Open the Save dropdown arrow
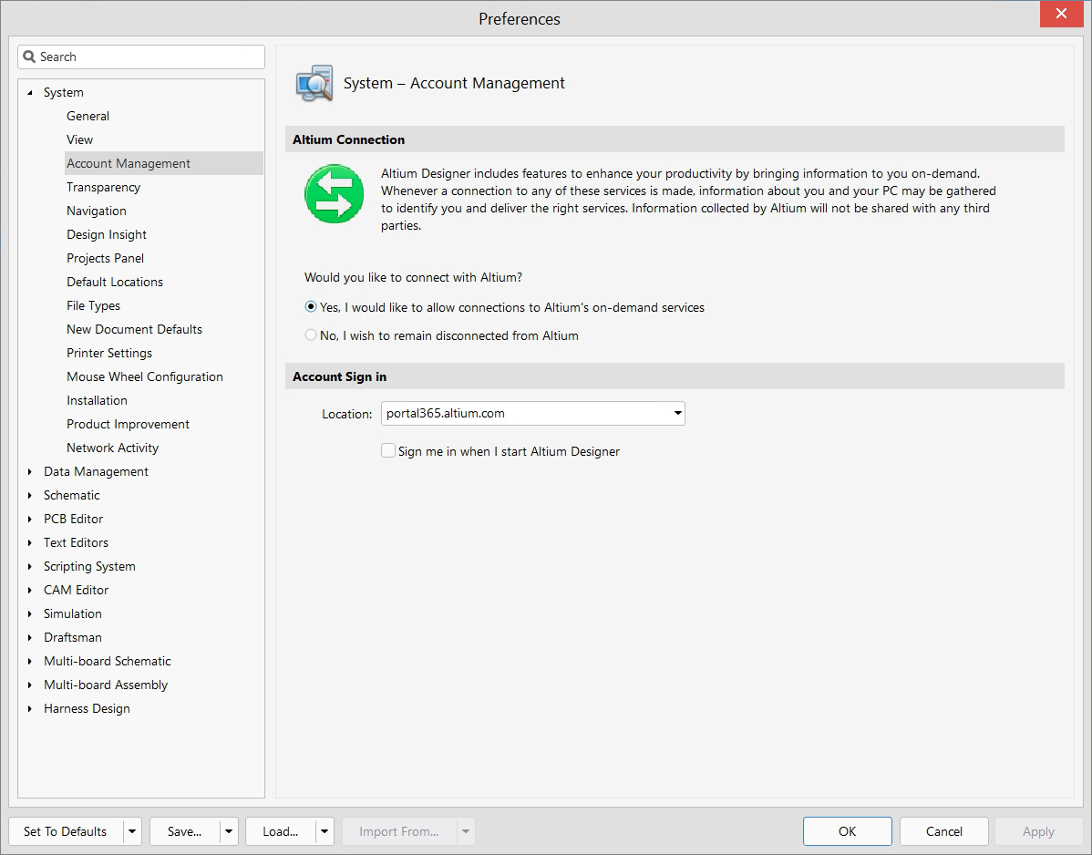Viewport: 1092px width, 855px height. pos(229,831)
